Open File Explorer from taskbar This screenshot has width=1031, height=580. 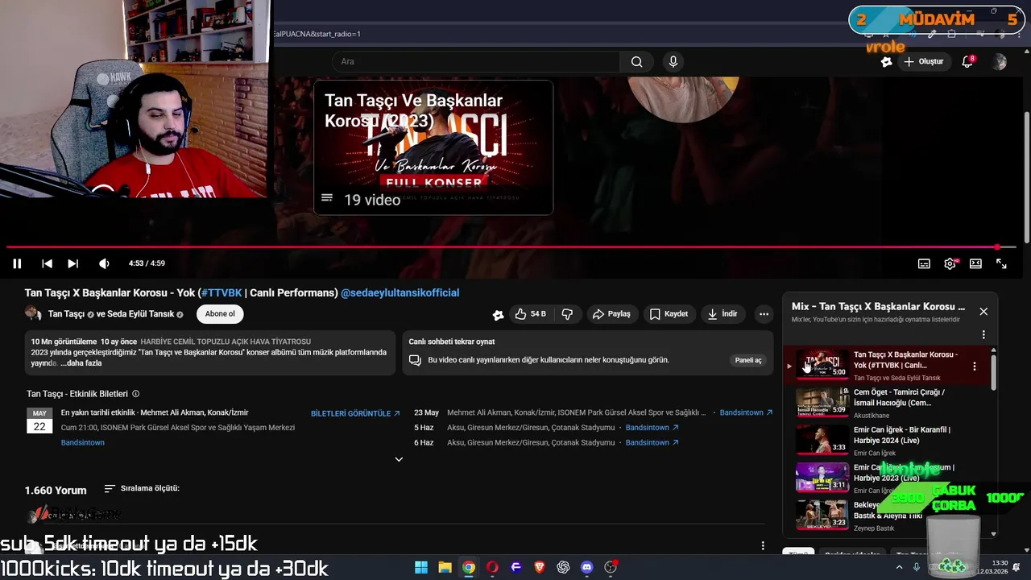click(x=445, y=567)
